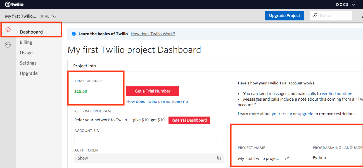Open 'How does Twilio use numbers?' link
Image resolution: width=363 pixels, height=168 pixels.
point(157,101)
